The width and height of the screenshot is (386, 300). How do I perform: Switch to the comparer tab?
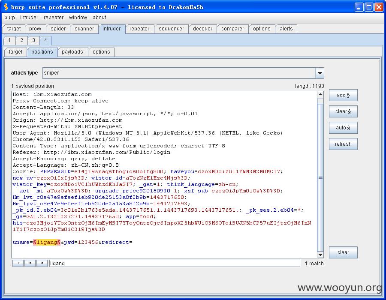click(x=232, y=29)
